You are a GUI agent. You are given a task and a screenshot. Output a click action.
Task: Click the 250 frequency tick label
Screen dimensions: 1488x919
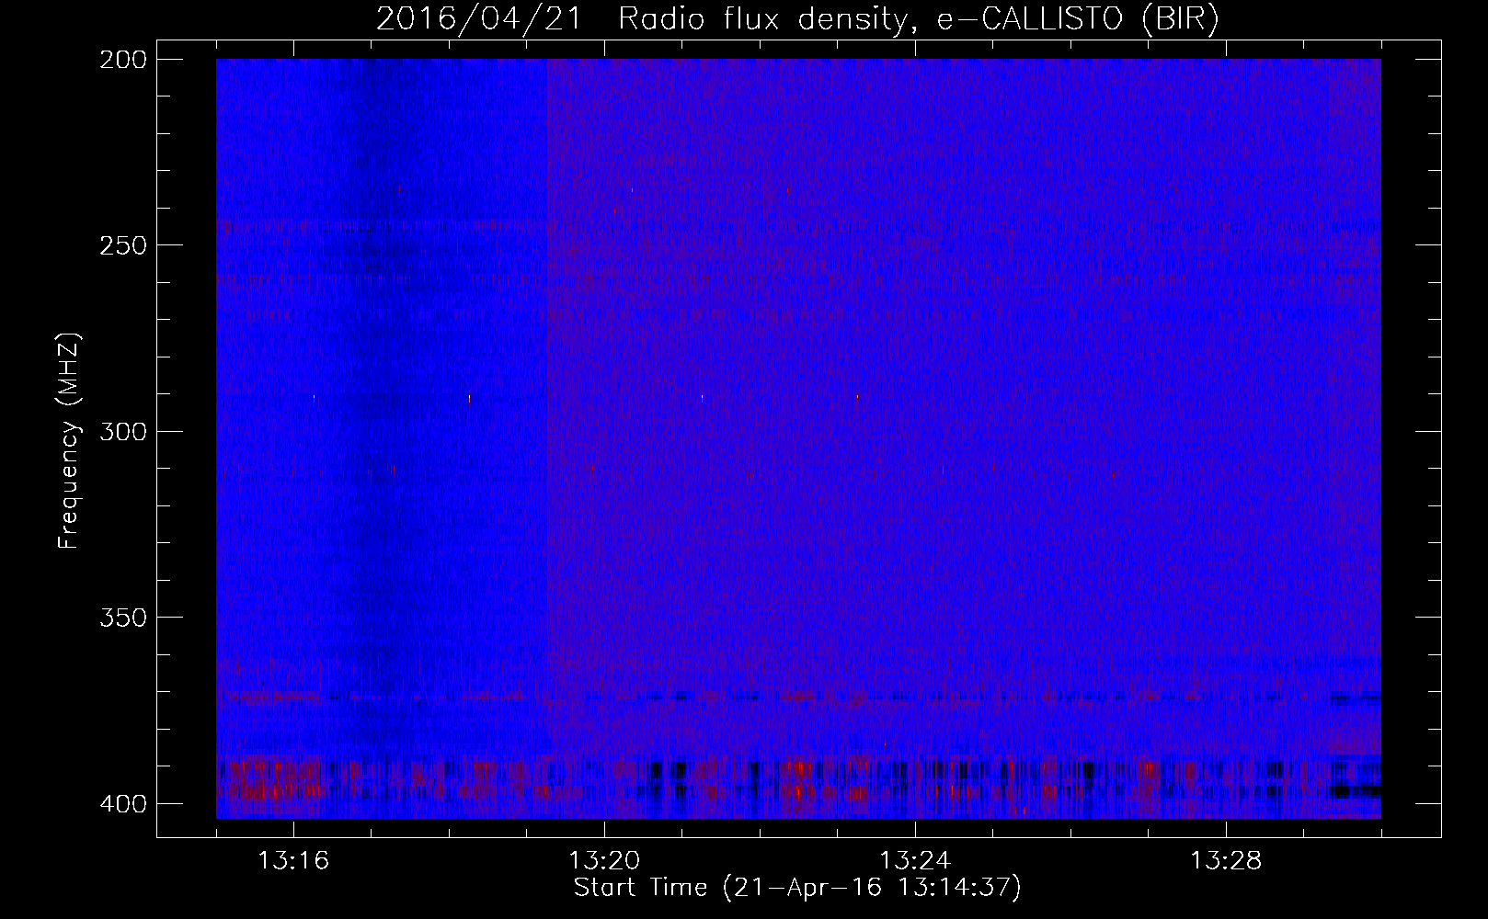click(122, 245)
